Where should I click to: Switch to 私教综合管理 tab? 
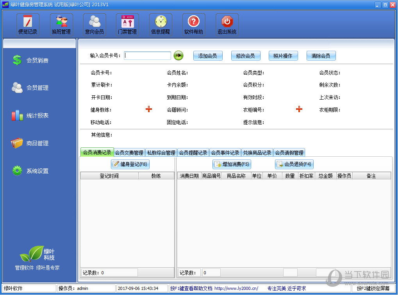(161, 153)
